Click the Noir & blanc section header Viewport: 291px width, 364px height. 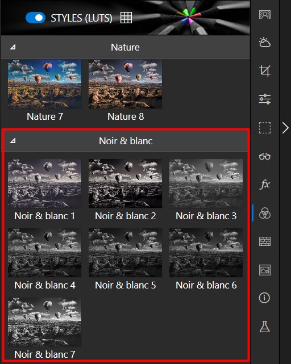pos(125,141)
